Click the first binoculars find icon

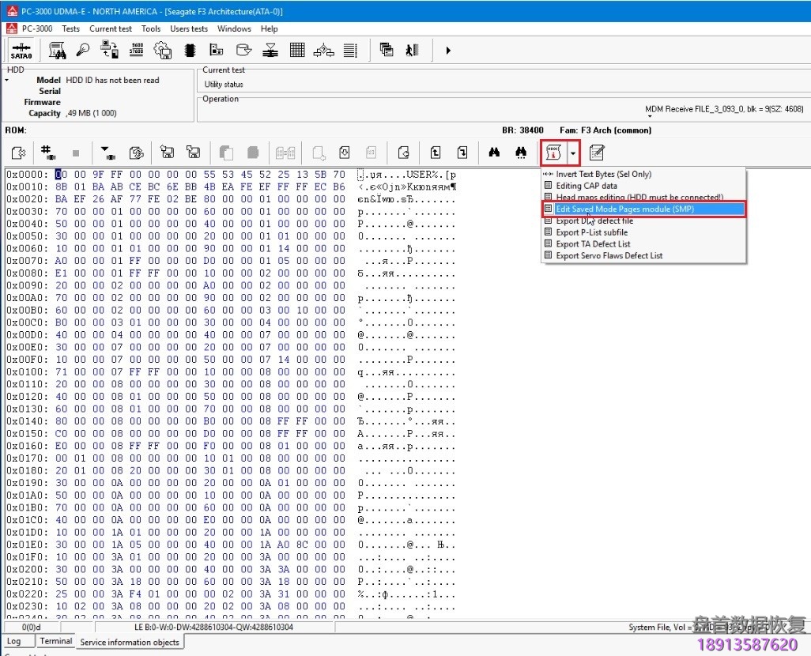[x=494, y=153]
